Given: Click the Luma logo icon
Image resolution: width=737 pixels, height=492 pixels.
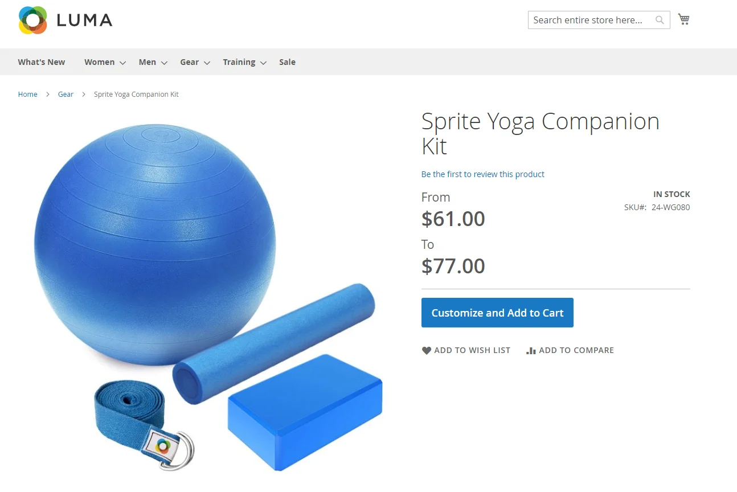Looking at the screenshot, I should pyautogui.click(x=32, y=20).
